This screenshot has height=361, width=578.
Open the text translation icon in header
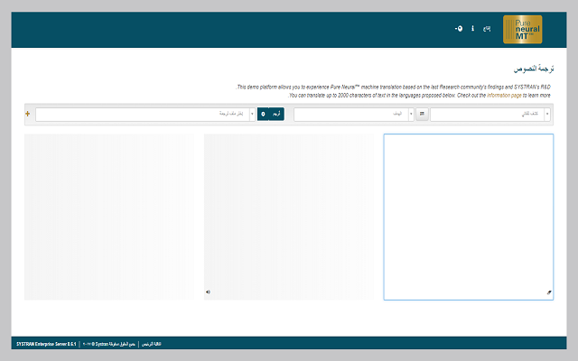(487, 29)
